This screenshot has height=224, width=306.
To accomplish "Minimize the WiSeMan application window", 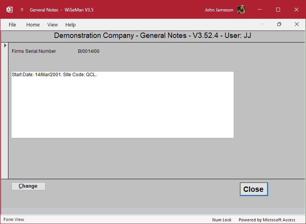I will (x=260, y=10).
